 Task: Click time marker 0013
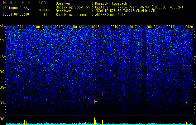tap(59, 27)
